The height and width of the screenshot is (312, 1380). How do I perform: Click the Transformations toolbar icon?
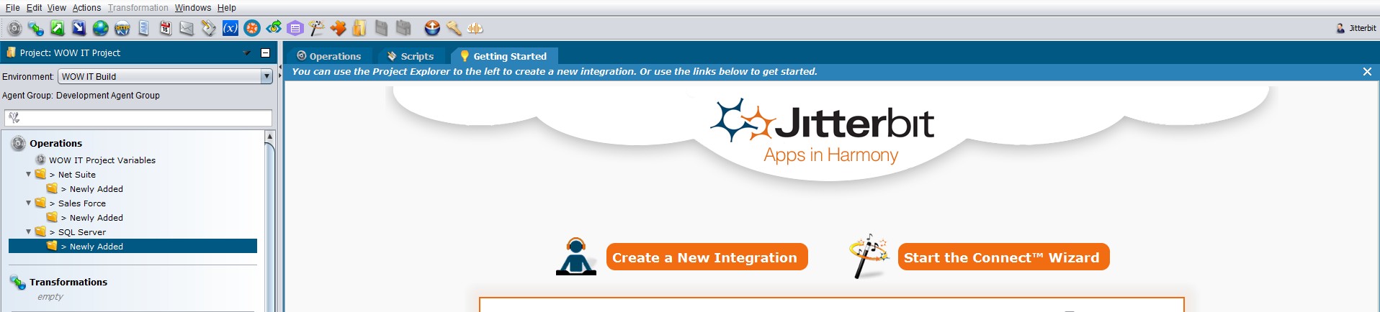tap(36, 28)
